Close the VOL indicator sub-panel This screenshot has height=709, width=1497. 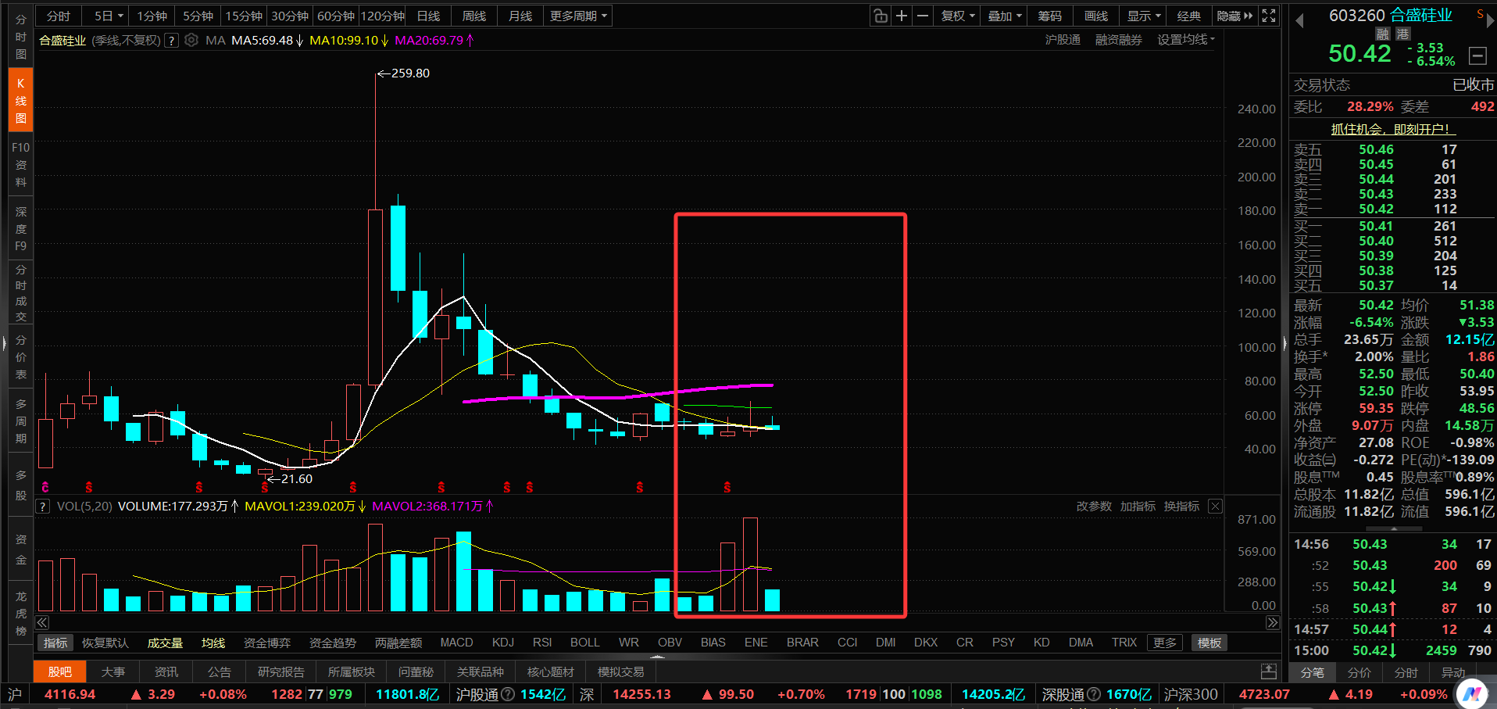click(1216, 507)
